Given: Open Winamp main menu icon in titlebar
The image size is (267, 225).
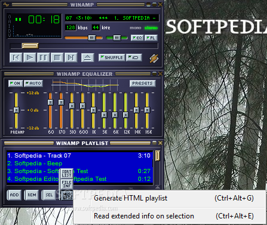Looking at the screenshot, I should 6,4.
